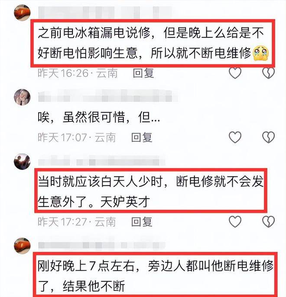
Task: Open blurred username above 刚好晚上7点 comment
Action: pos(102,245)
